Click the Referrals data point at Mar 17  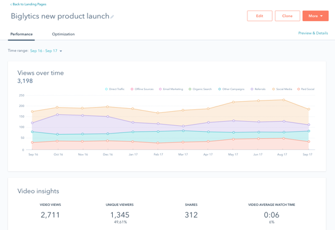(183, 126)
